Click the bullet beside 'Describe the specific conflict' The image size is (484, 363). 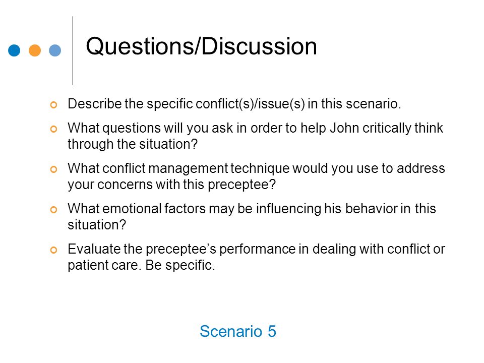click(x=54, y=105)
